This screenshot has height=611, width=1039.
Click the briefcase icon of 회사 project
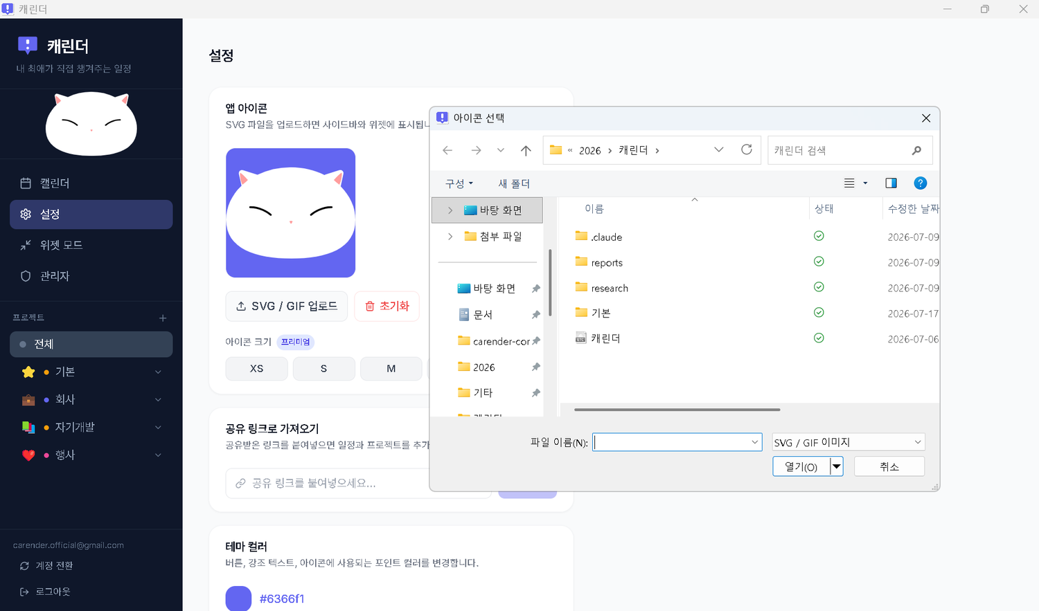point(28,400)
